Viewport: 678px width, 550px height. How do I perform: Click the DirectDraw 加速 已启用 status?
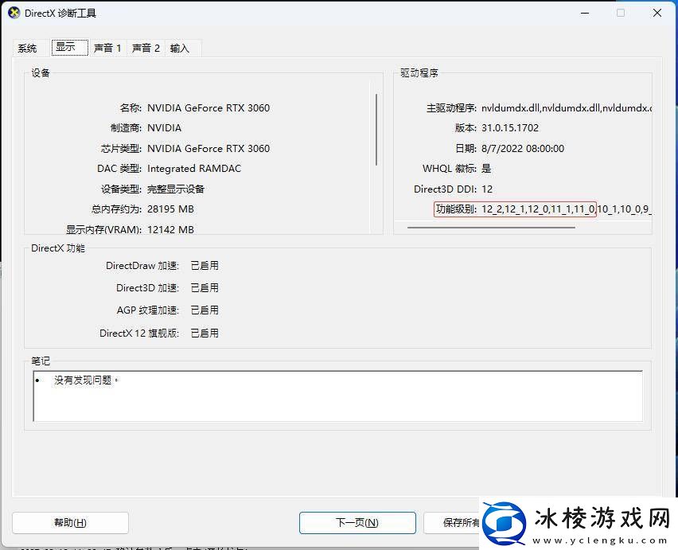[x=205, y=265]
